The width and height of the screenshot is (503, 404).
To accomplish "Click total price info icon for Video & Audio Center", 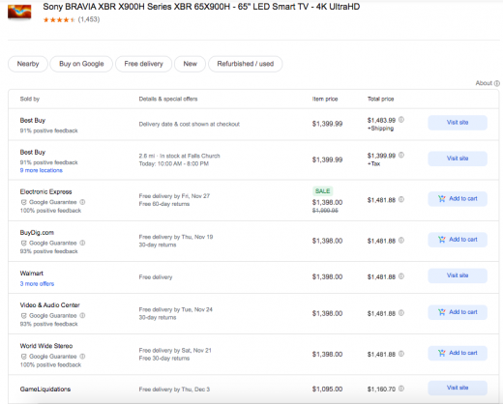I will click(401, 313).
